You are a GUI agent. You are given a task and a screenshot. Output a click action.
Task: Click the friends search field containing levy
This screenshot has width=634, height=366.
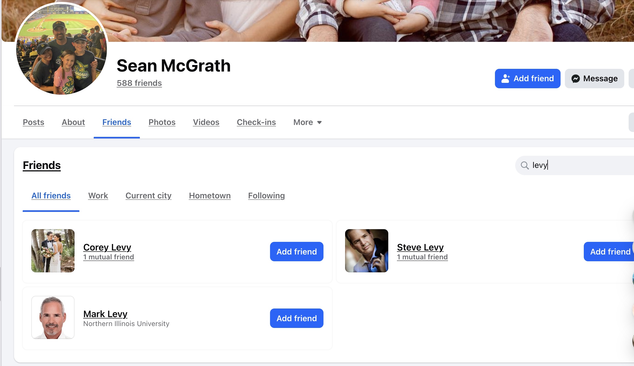[581, 165]
